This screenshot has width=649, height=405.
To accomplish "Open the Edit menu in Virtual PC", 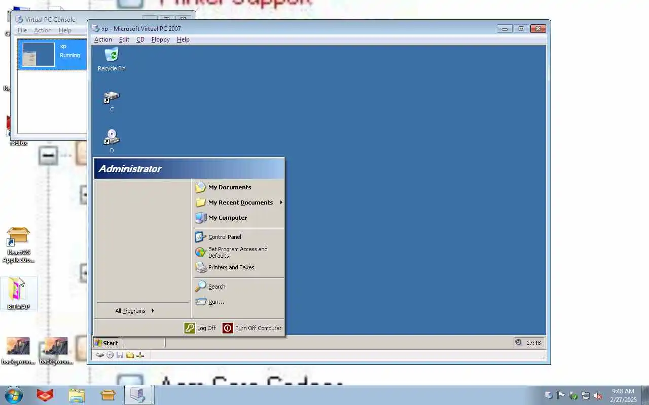I will [x=124, y=39].
